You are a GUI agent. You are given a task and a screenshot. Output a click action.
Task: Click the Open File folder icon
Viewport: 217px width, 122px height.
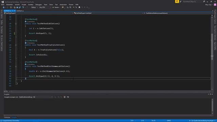15,7
